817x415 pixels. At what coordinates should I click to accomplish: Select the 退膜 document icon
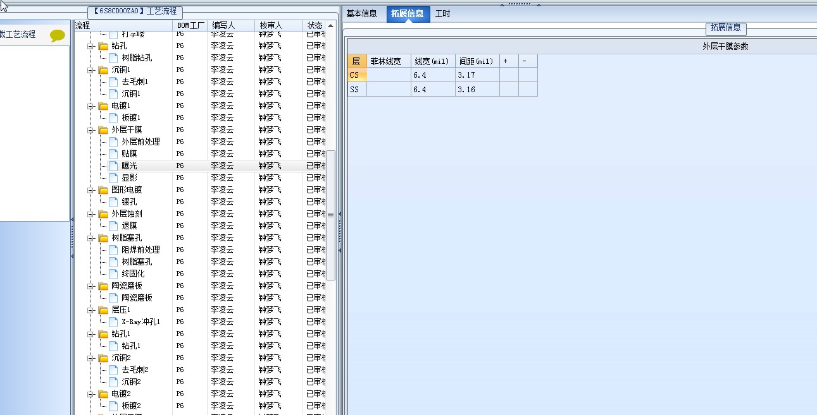click(113, 226)
